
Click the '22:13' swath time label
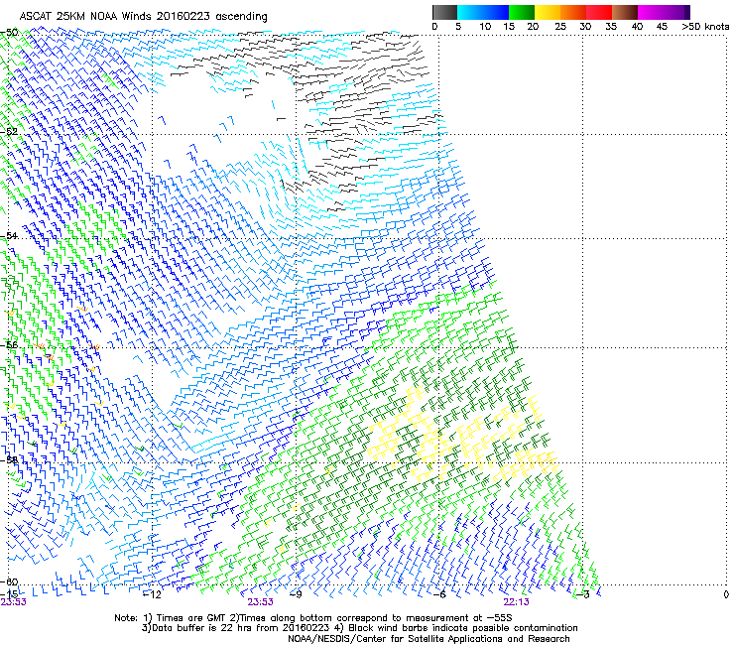(517, 602)
